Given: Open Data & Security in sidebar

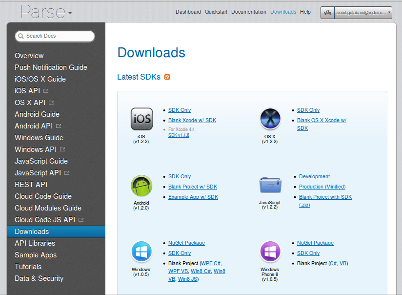Looking at the screenshot, I should (x=39, y=278).
